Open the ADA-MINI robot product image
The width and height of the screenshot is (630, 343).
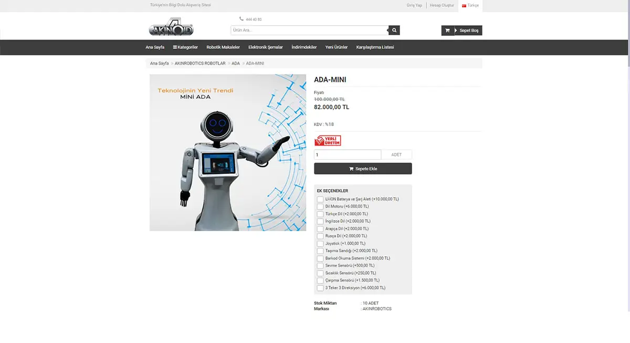click(x=228, y=152)
